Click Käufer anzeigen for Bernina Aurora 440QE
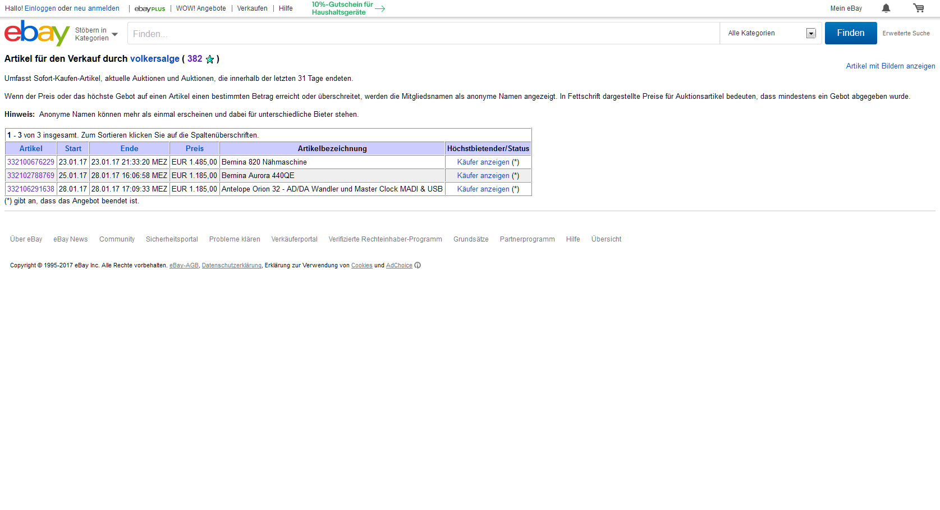This screenshot has height=510, width=940. click(483, 176)
